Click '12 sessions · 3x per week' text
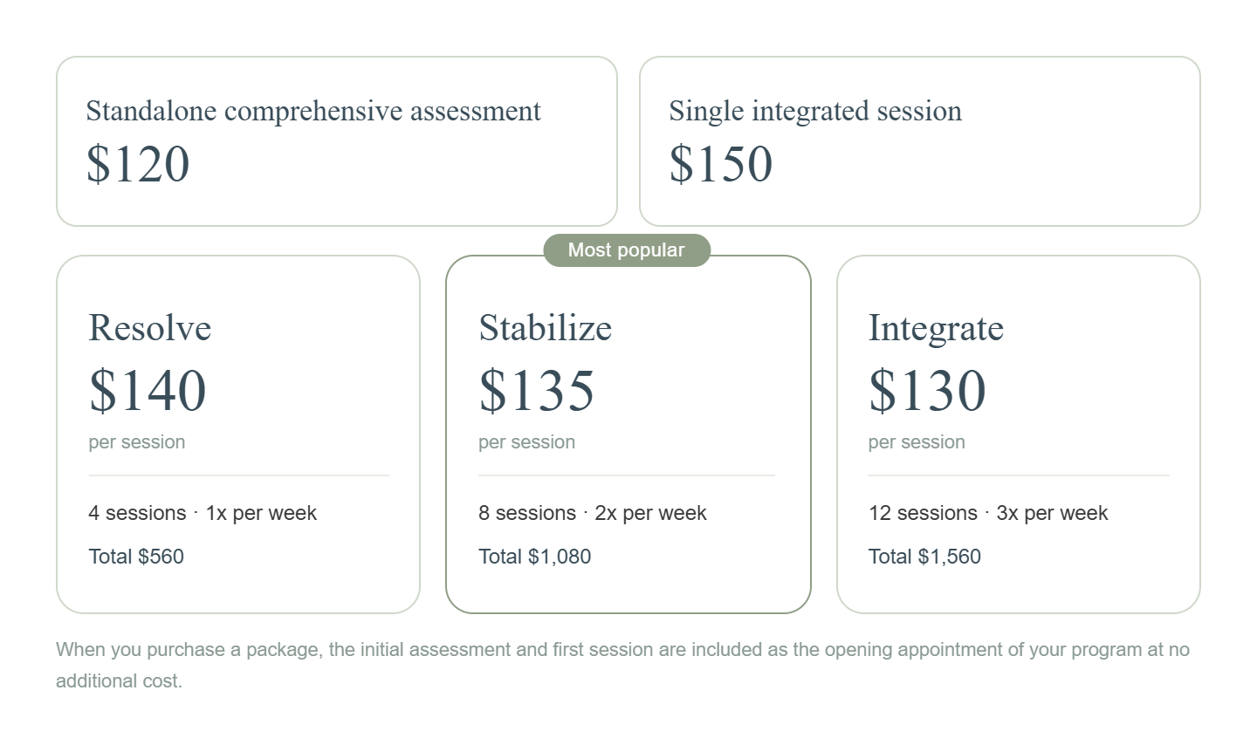 point(988,513)
